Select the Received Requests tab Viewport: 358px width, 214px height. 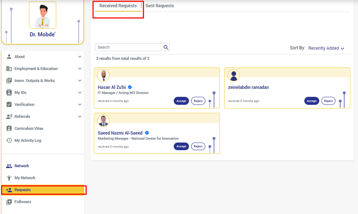(118, 6)
